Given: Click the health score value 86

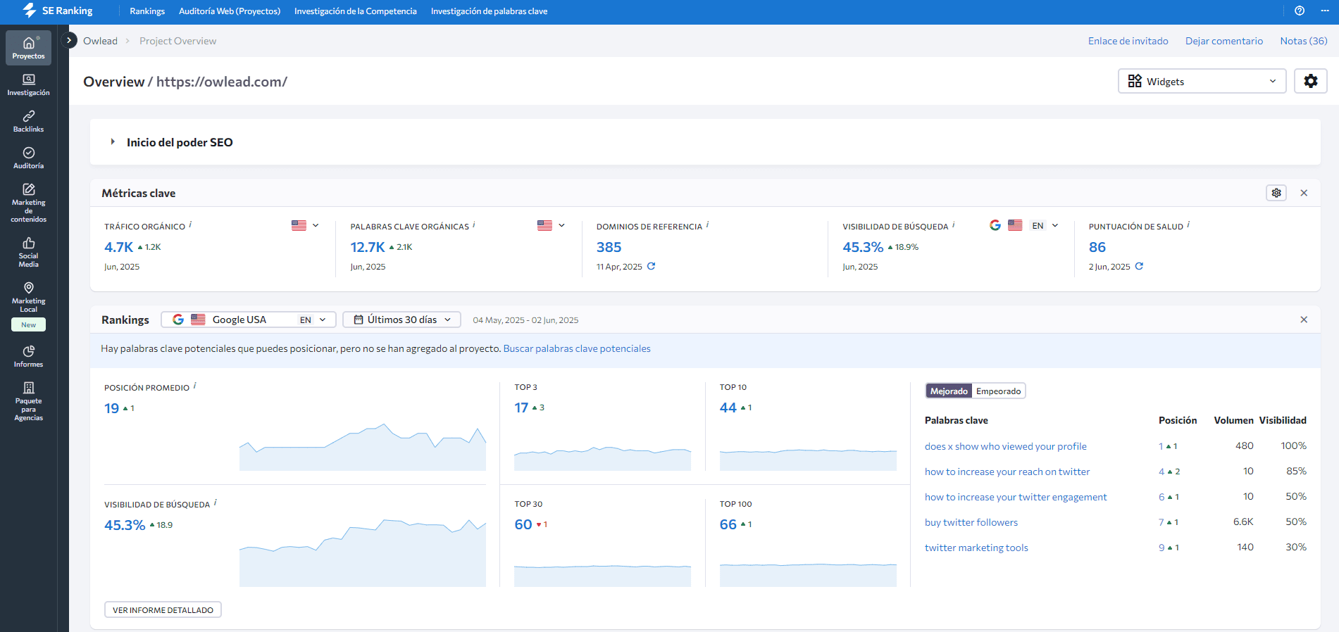Looking at the screenshot, I should coord(1097,247).
